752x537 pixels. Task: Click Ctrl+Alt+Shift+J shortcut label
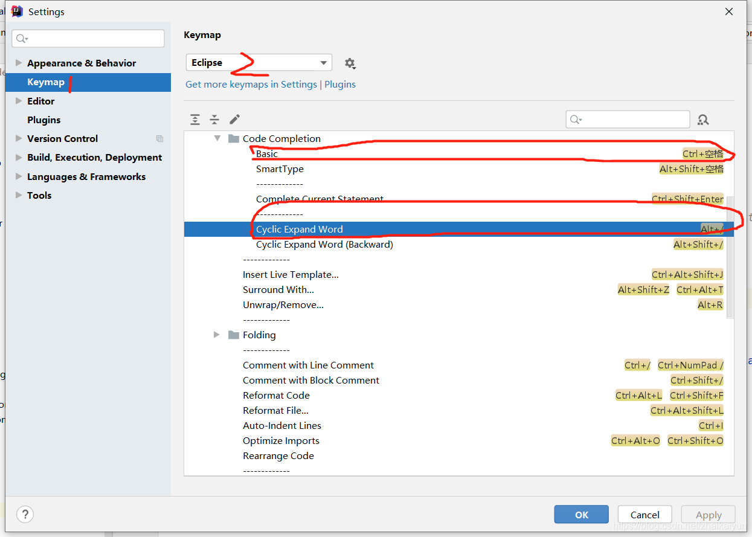pyautogui.click(x=687, y=275)
